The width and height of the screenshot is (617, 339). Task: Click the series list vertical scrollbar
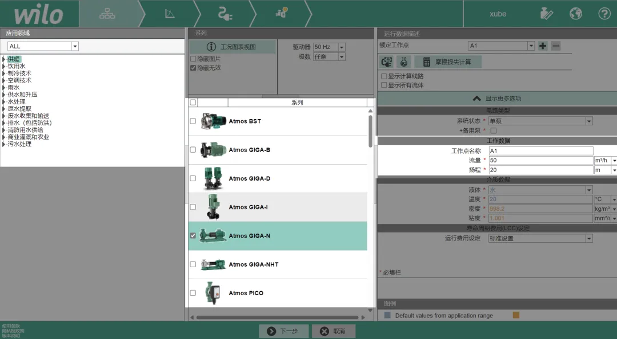(370, 132)
